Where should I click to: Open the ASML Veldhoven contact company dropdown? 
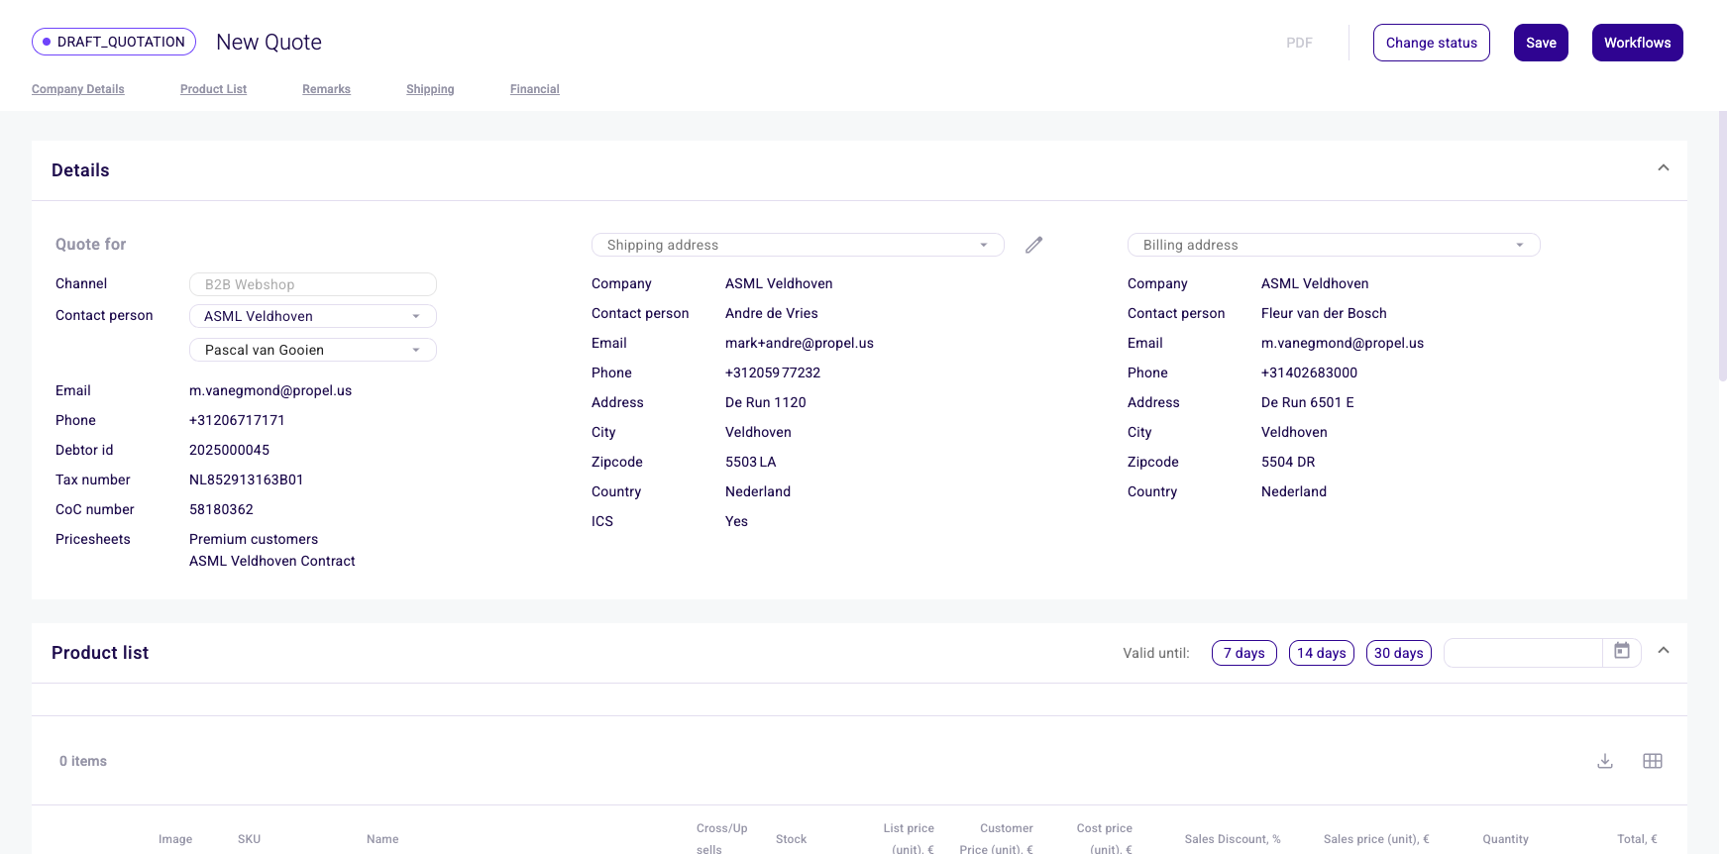pos(313,316)
